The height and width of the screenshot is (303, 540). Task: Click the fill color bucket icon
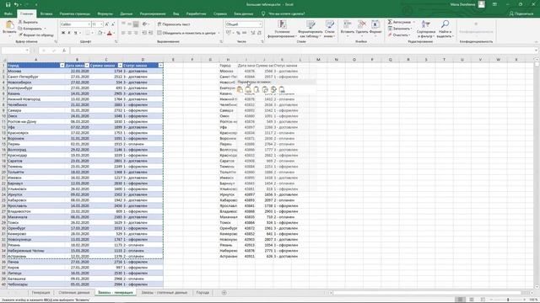(x=100, y=33)
